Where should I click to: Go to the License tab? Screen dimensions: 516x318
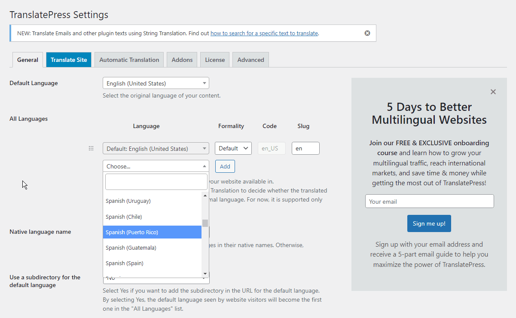pos(215,60)
